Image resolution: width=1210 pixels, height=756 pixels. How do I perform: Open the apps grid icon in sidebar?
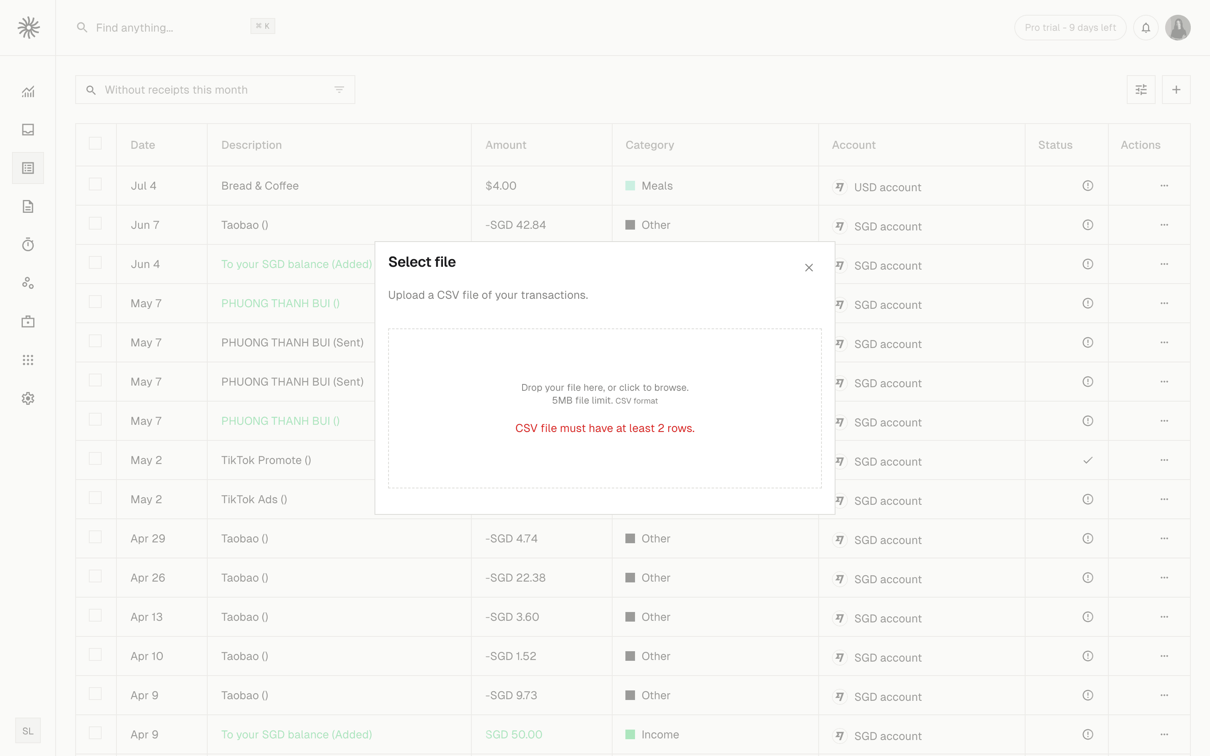(x=28, y=360)
